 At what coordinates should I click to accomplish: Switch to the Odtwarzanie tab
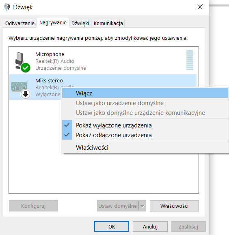(x=19, y=23)
